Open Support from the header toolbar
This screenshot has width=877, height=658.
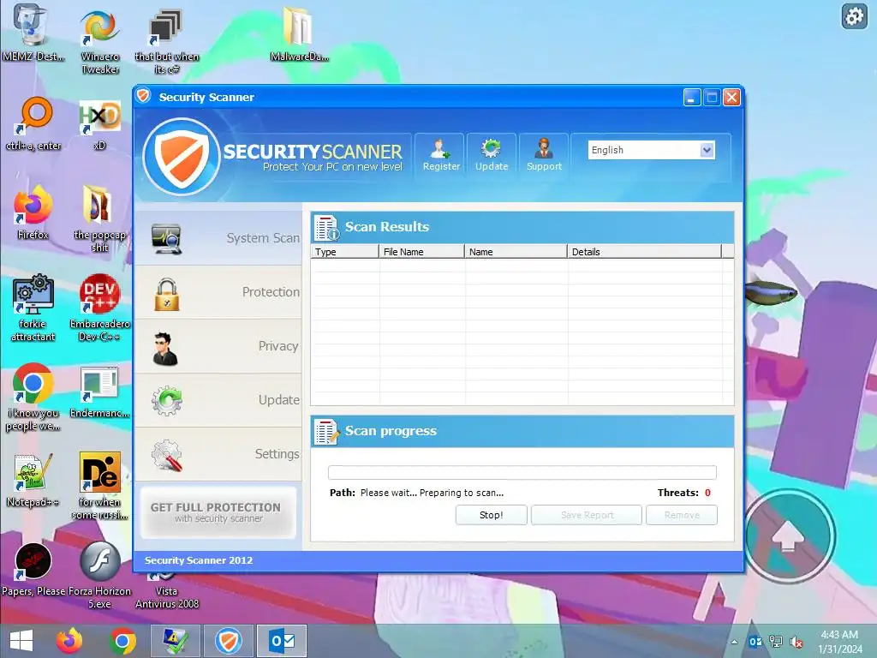[x=544, y=156]
